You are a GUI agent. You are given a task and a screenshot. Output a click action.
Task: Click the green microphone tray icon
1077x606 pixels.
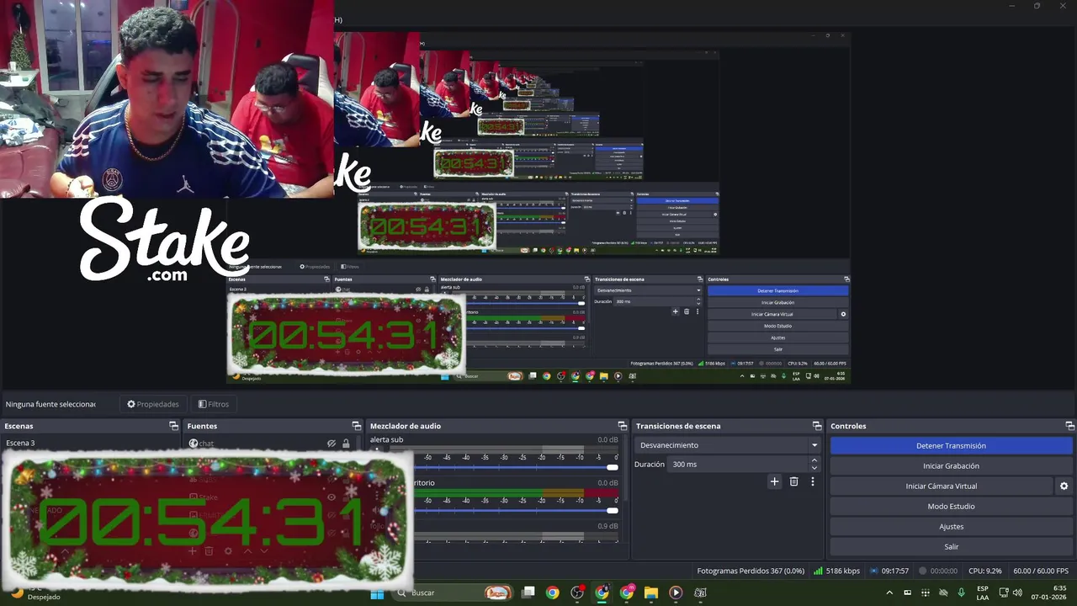(961, 593)
